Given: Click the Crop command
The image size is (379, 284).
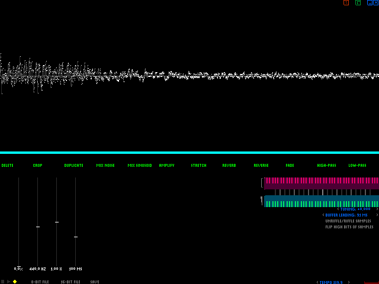Looking at the screenshot, I should click(x=37, y=166).
